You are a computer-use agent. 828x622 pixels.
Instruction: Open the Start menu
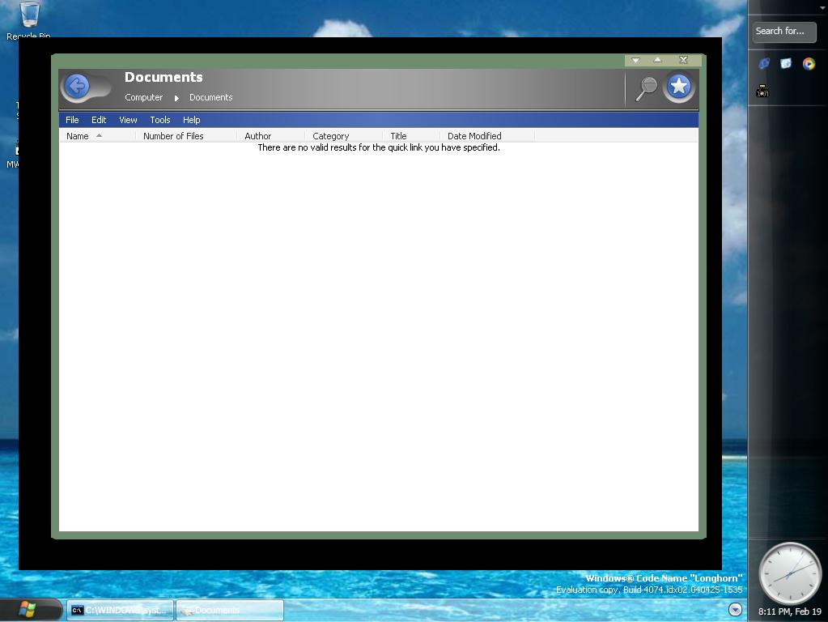tap(30, 610)
